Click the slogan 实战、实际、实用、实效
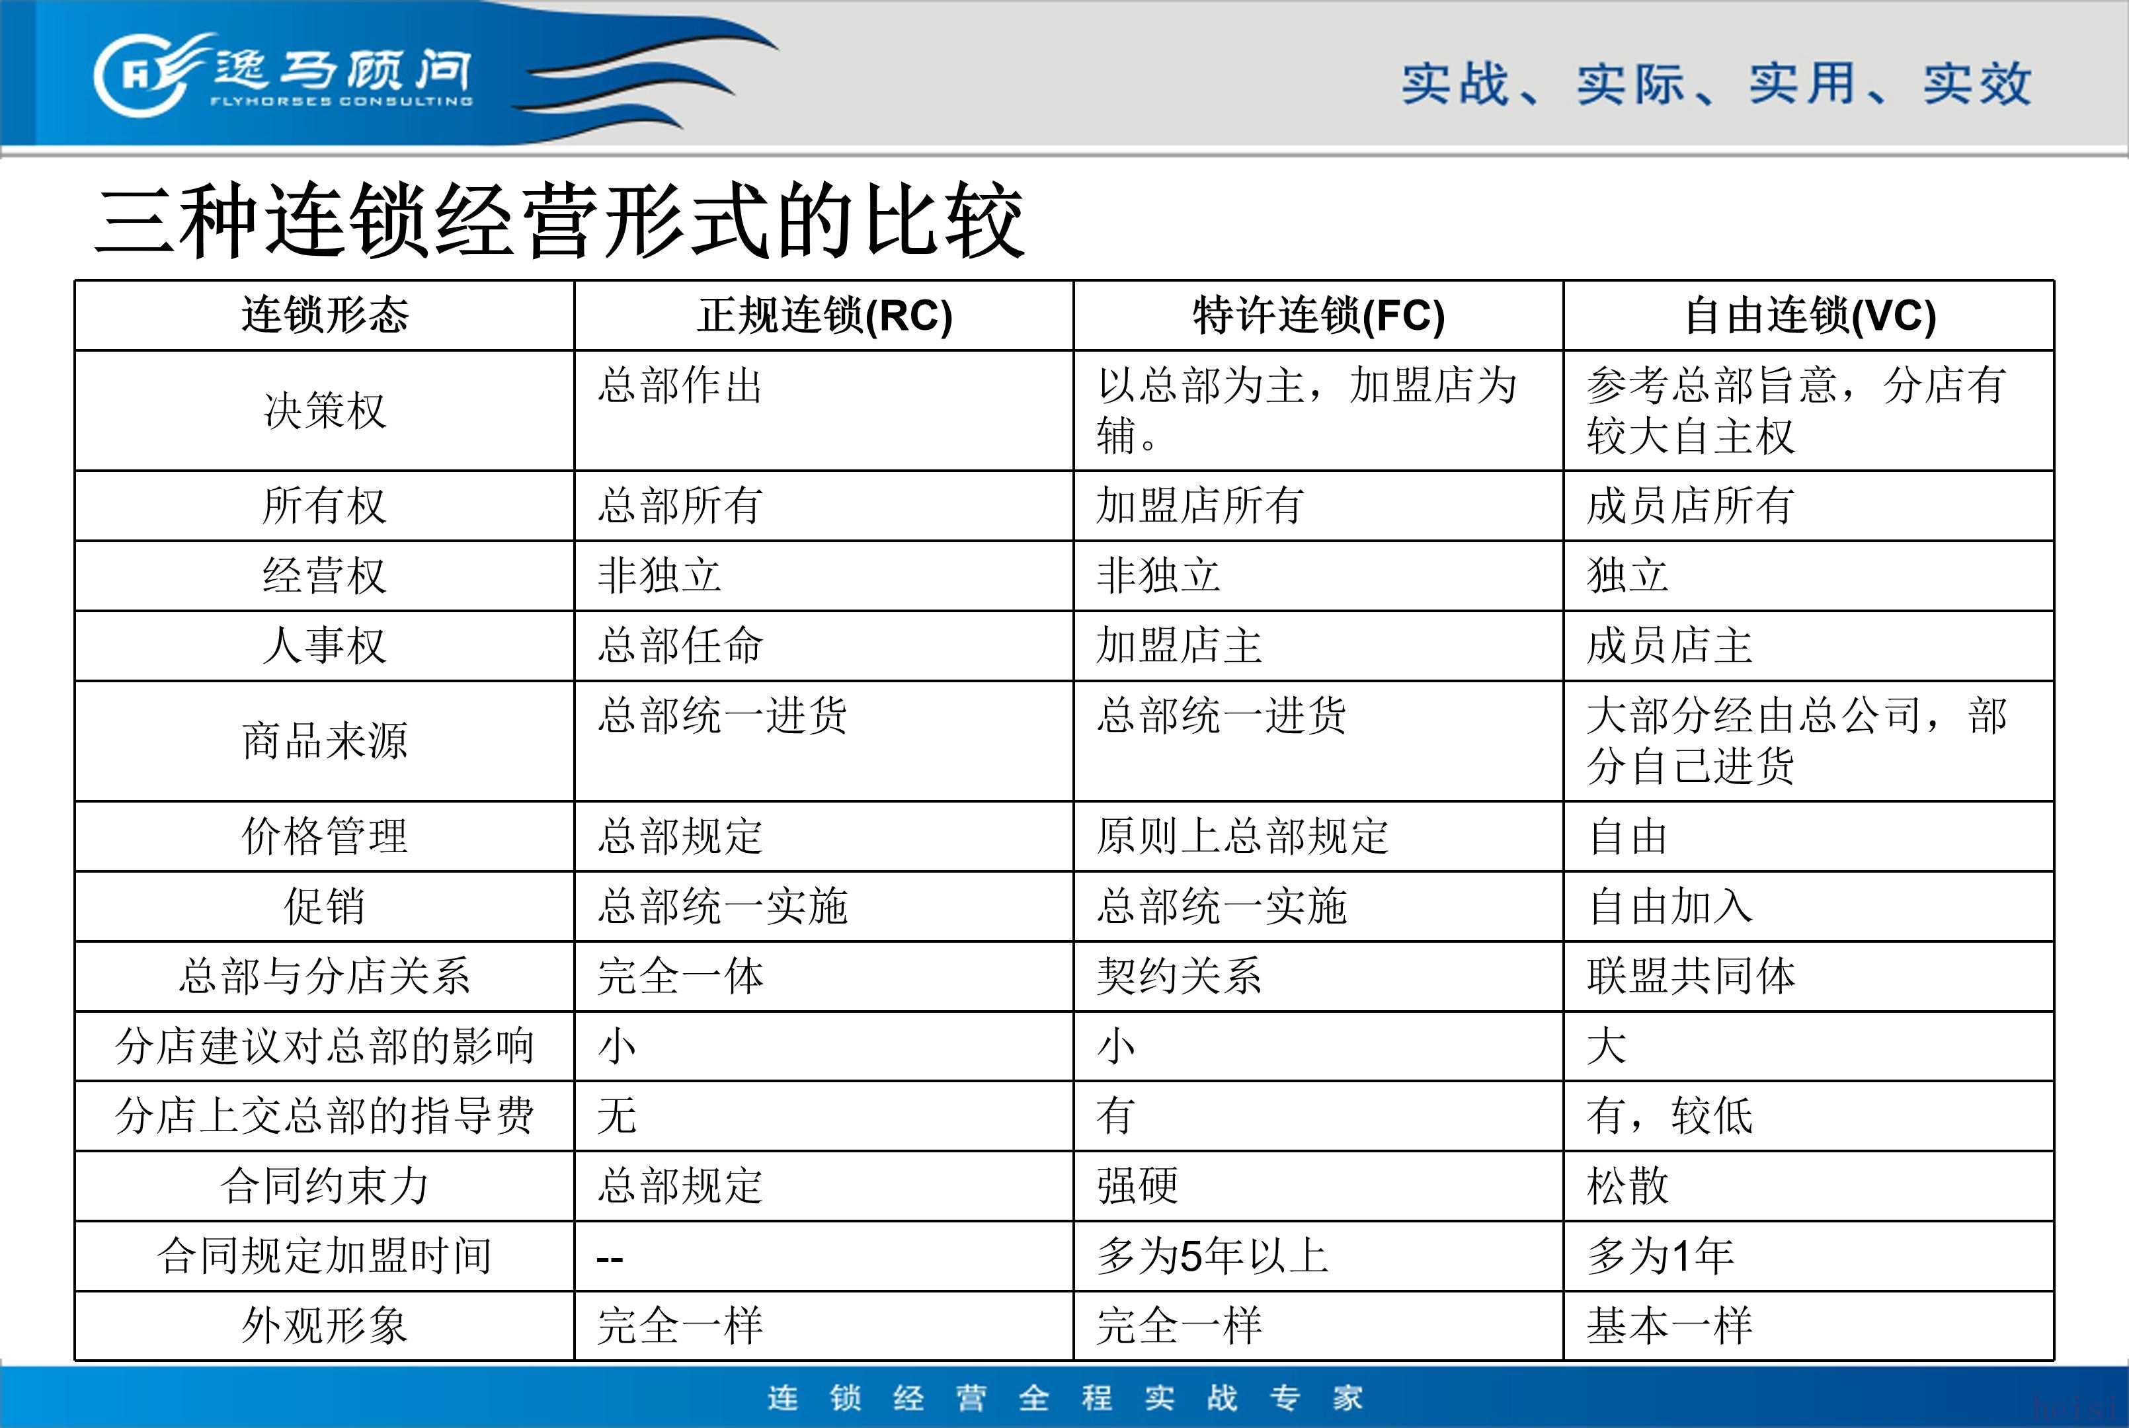Viewport: 2129px width, 1428px height. [1716, 84]
